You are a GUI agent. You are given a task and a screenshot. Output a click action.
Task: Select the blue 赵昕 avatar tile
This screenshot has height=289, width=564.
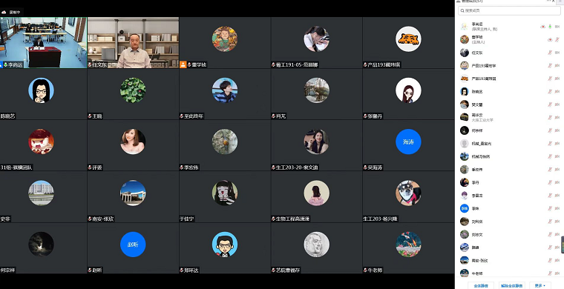coord(133,245)
